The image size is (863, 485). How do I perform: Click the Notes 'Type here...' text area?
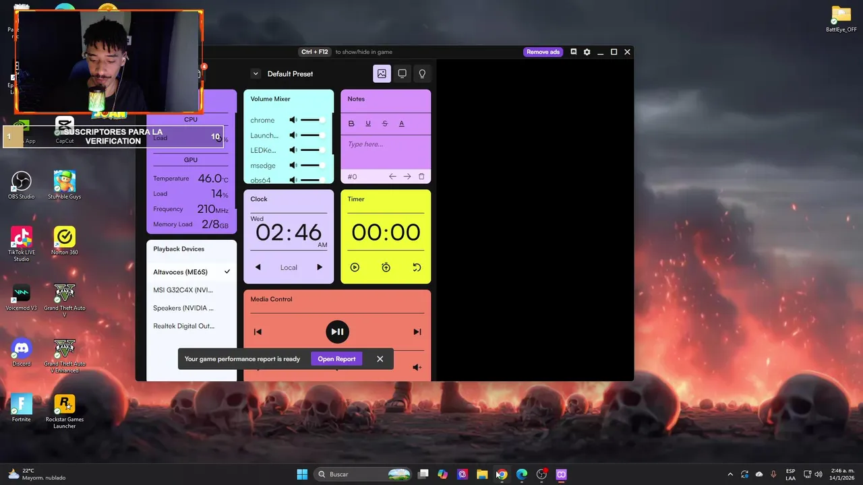386,152
